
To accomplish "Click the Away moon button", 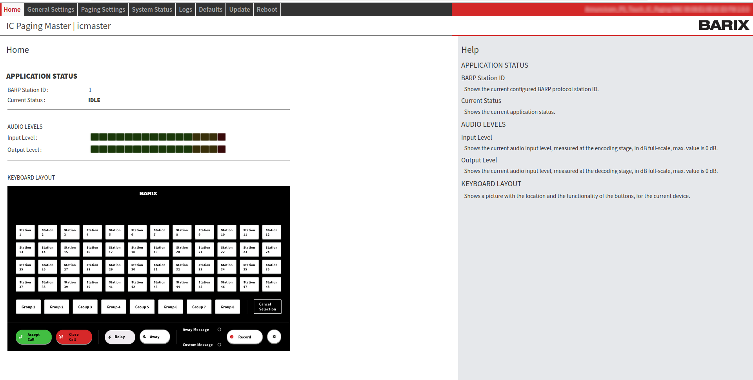I will click(x=155, y=337).
